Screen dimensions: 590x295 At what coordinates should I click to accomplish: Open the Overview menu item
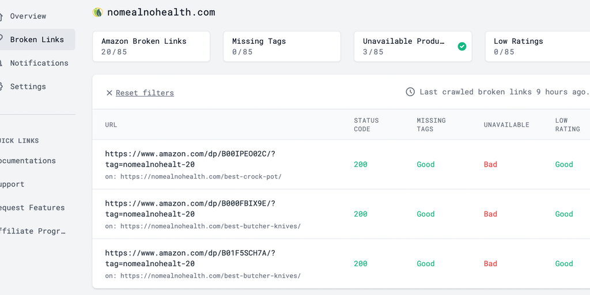(x=28, y=16)
